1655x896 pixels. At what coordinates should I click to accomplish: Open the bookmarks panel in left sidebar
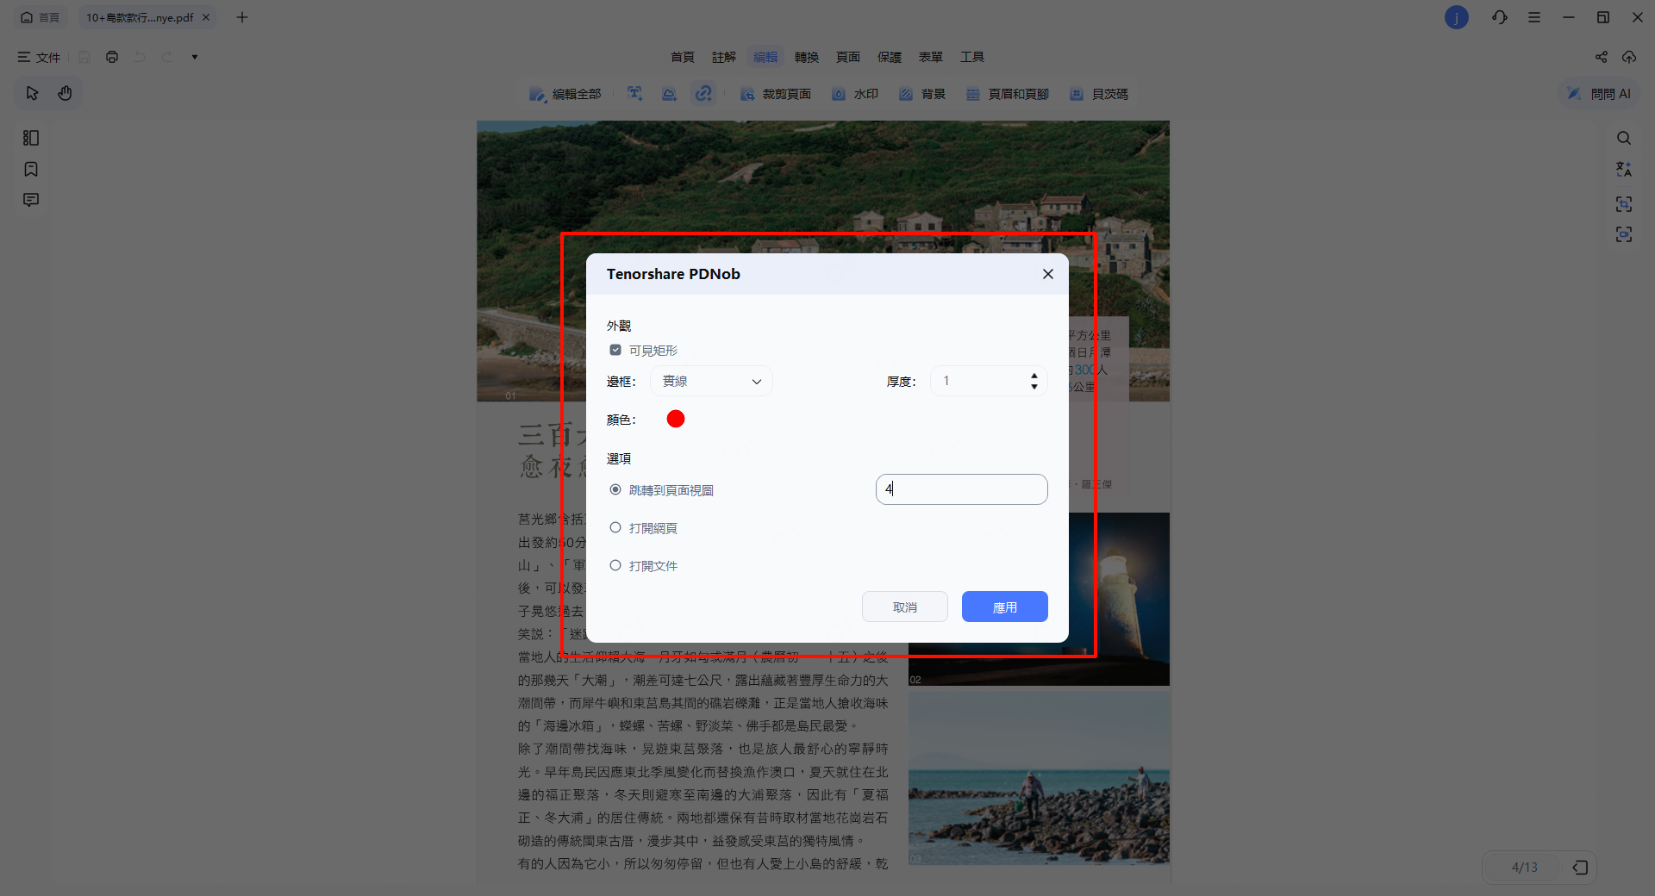(31, 169)
